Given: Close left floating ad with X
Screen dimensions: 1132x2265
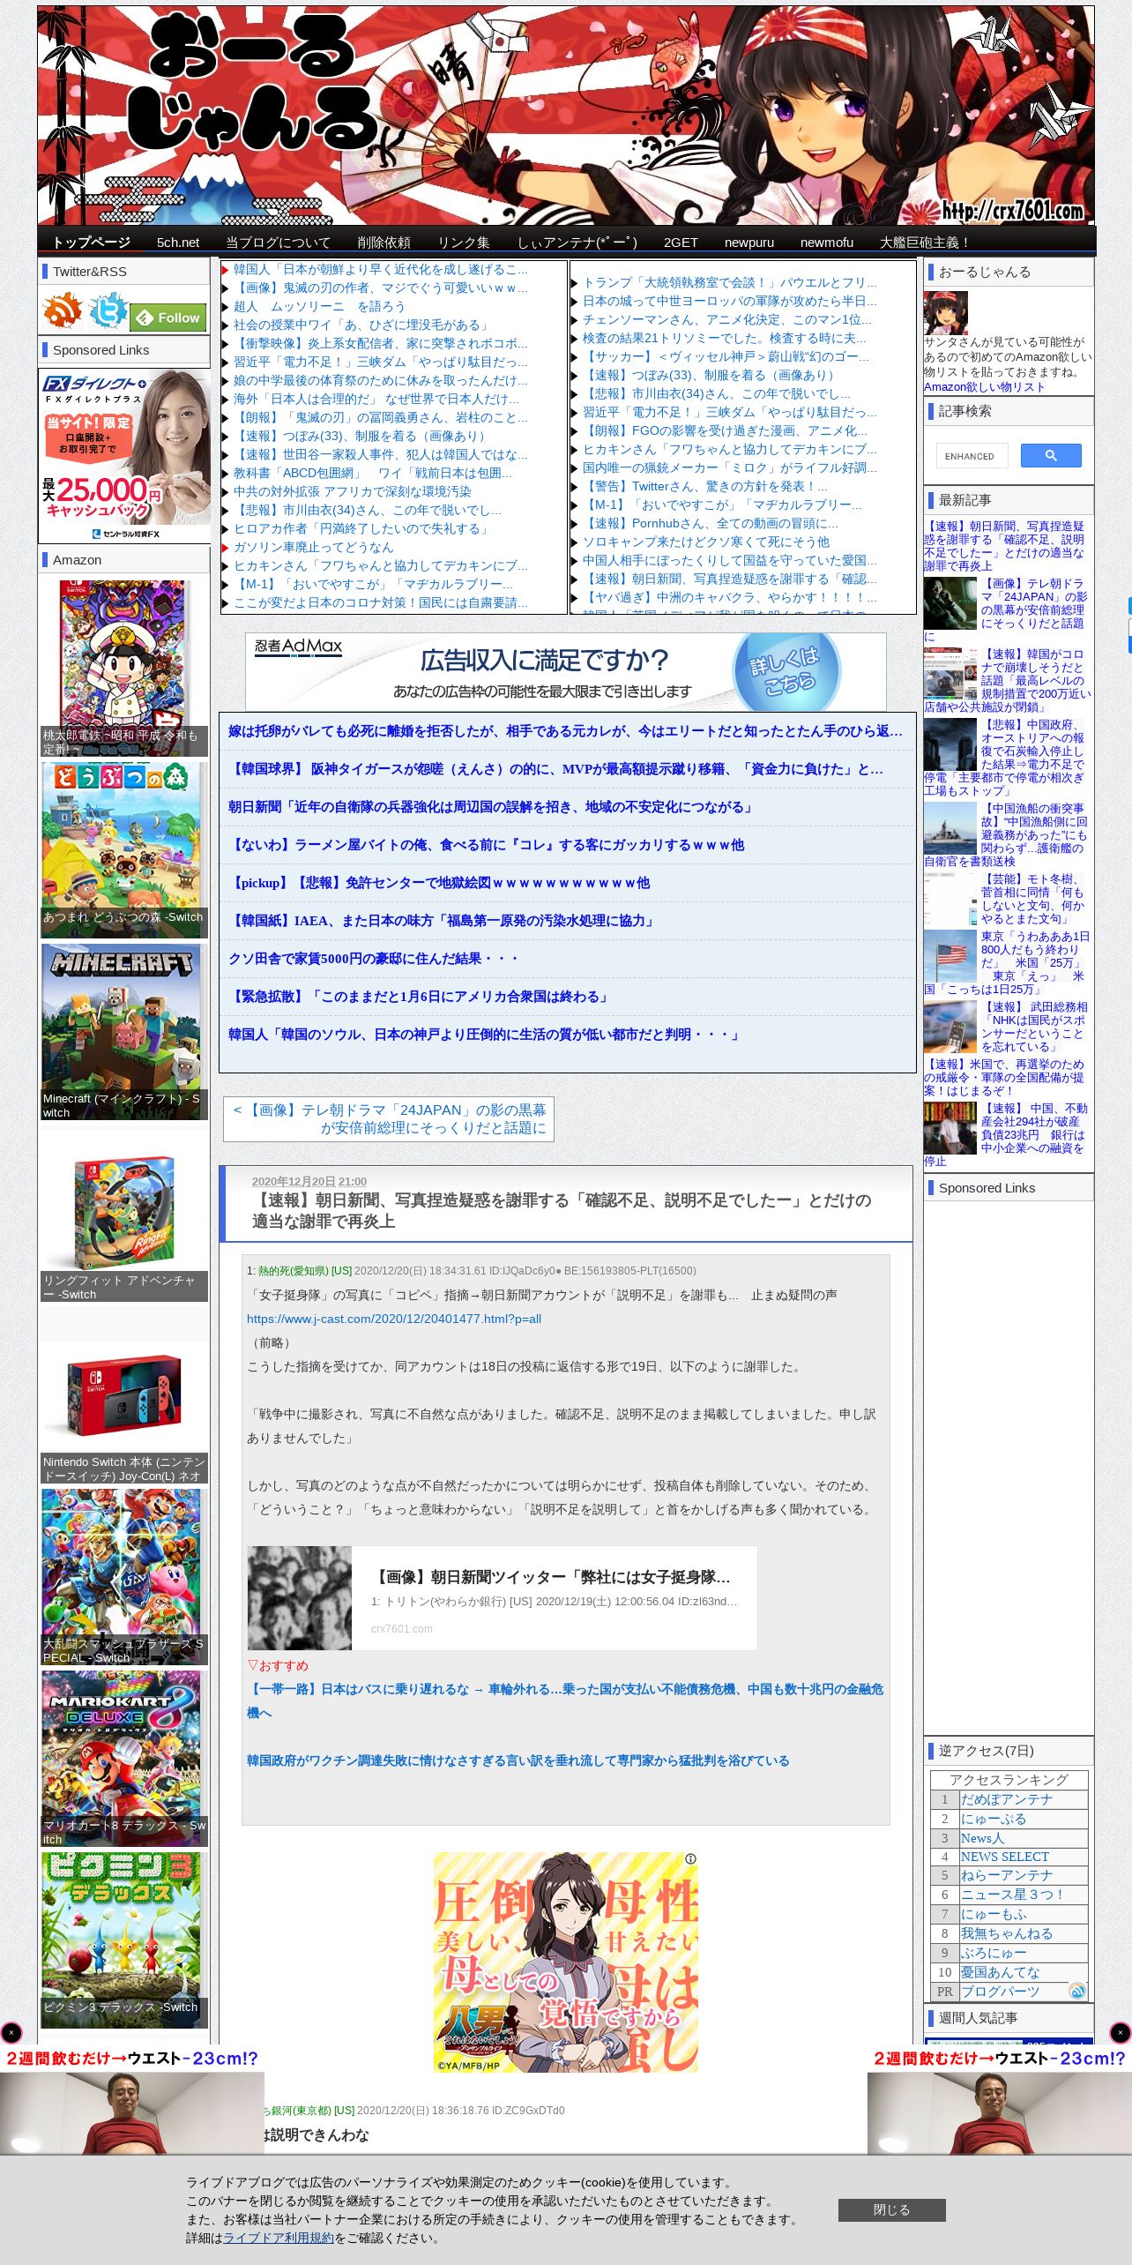Looking at the screenshot, I should (11, 2032).
